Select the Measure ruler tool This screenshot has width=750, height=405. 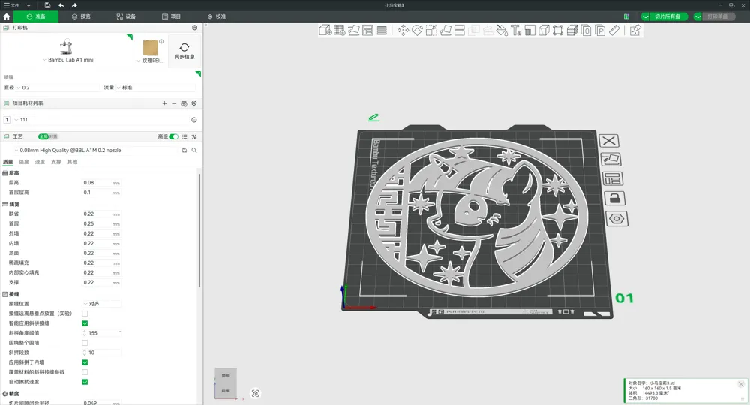pyautogui.click(x=614, y=31)
